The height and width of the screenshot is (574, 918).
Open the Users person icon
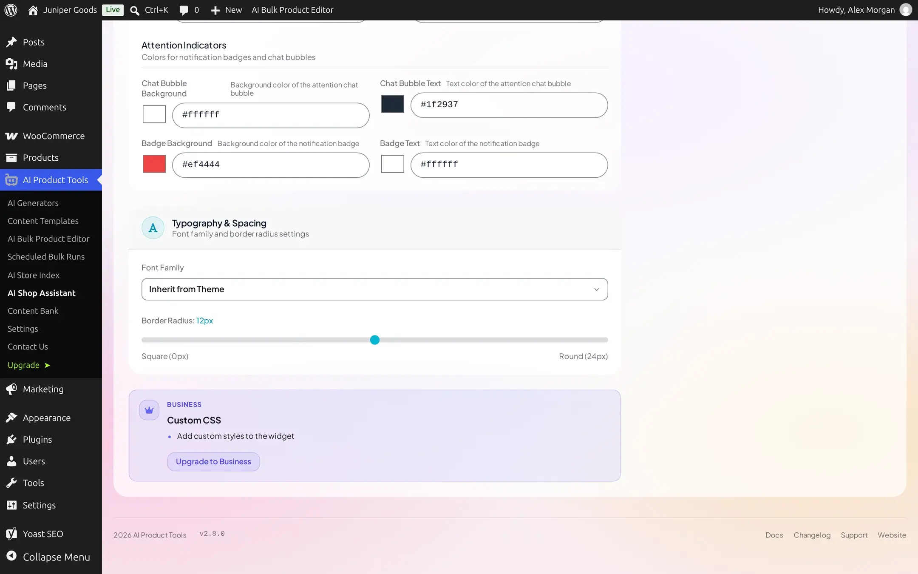click(x=11, y=461)
